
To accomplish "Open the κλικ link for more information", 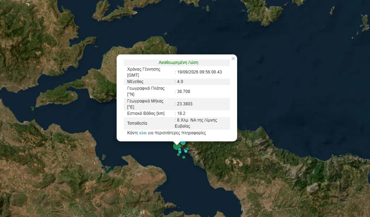I will pos(143,133).
